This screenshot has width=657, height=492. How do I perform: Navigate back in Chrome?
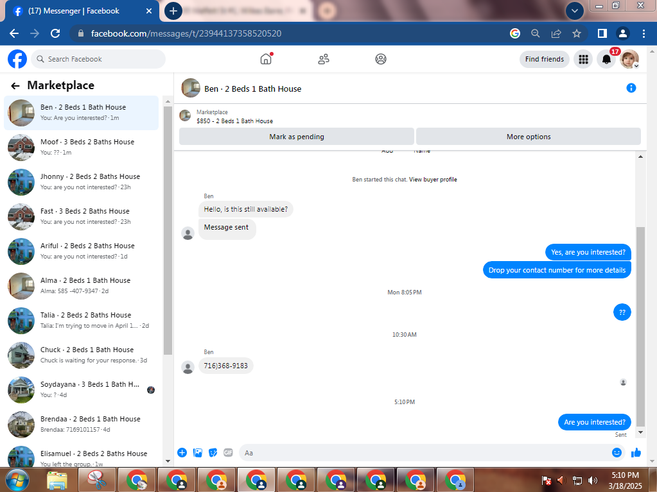tap(14, 33)
